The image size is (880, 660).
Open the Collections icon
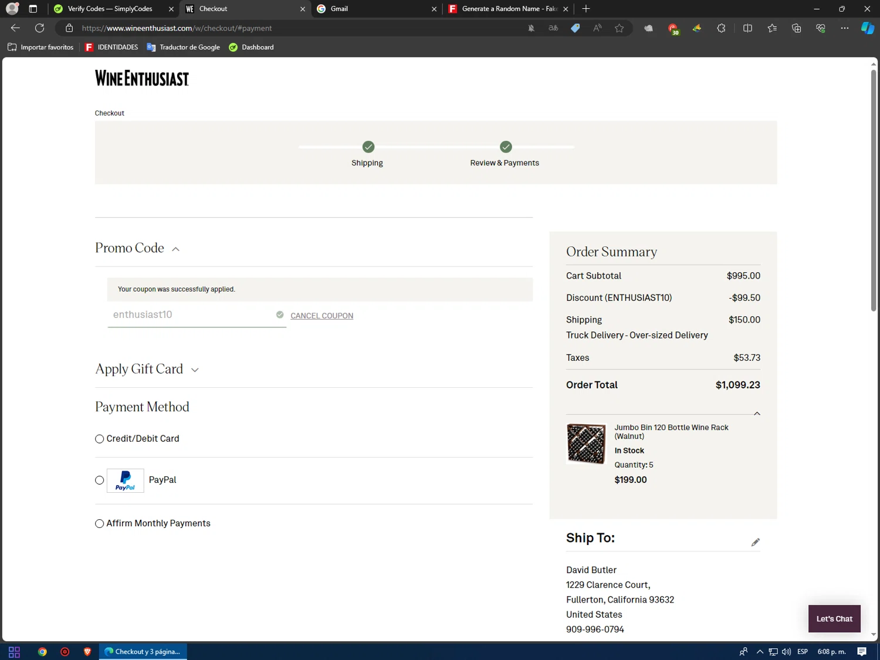pos(796,28)
